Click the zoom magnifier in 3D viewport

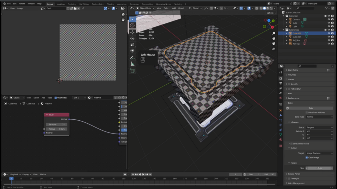click(x=274, y=33)
